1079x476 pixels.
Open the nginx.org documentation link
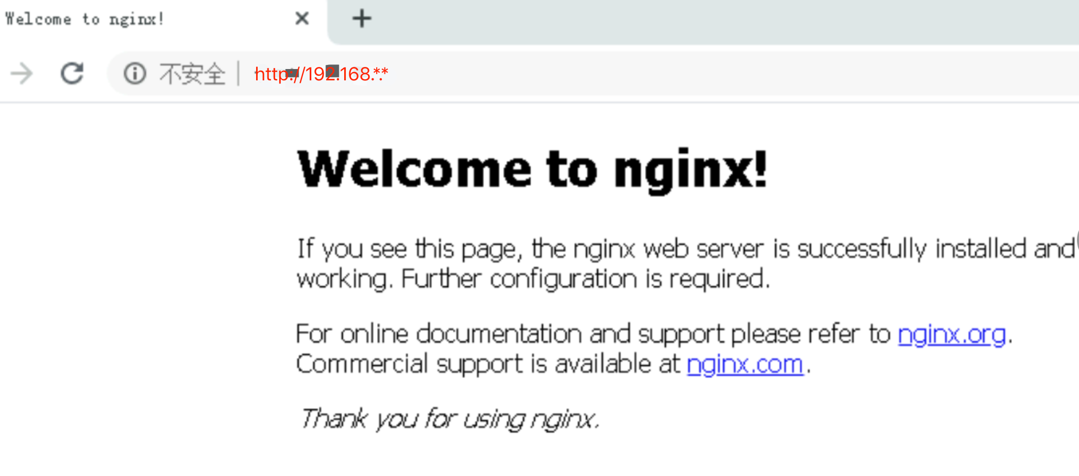(952, 335)
